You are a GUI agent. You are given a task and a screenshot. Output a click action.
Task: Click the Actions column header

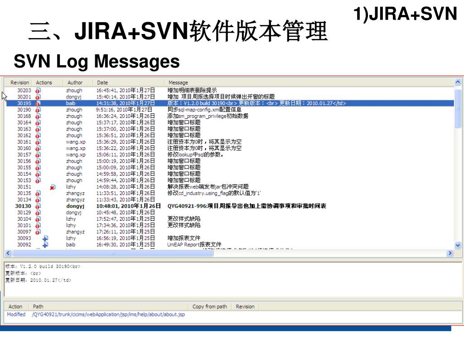tap(44, 82)
